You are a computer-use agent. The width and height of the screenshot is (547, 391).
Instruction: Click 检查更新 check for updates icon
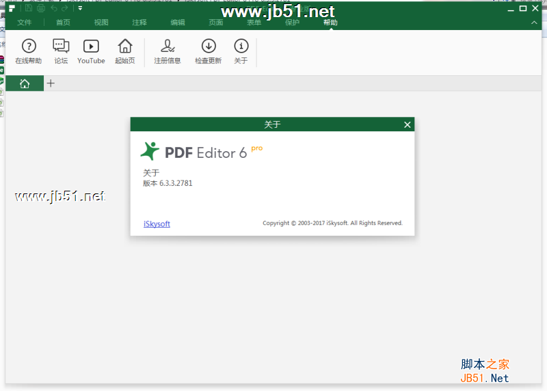pyautogui.click(x=209, y=51)
